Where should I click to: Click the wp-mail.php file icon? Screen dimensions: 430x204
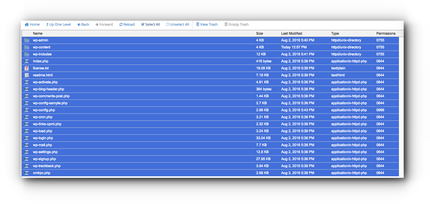(x=27, y=145)
